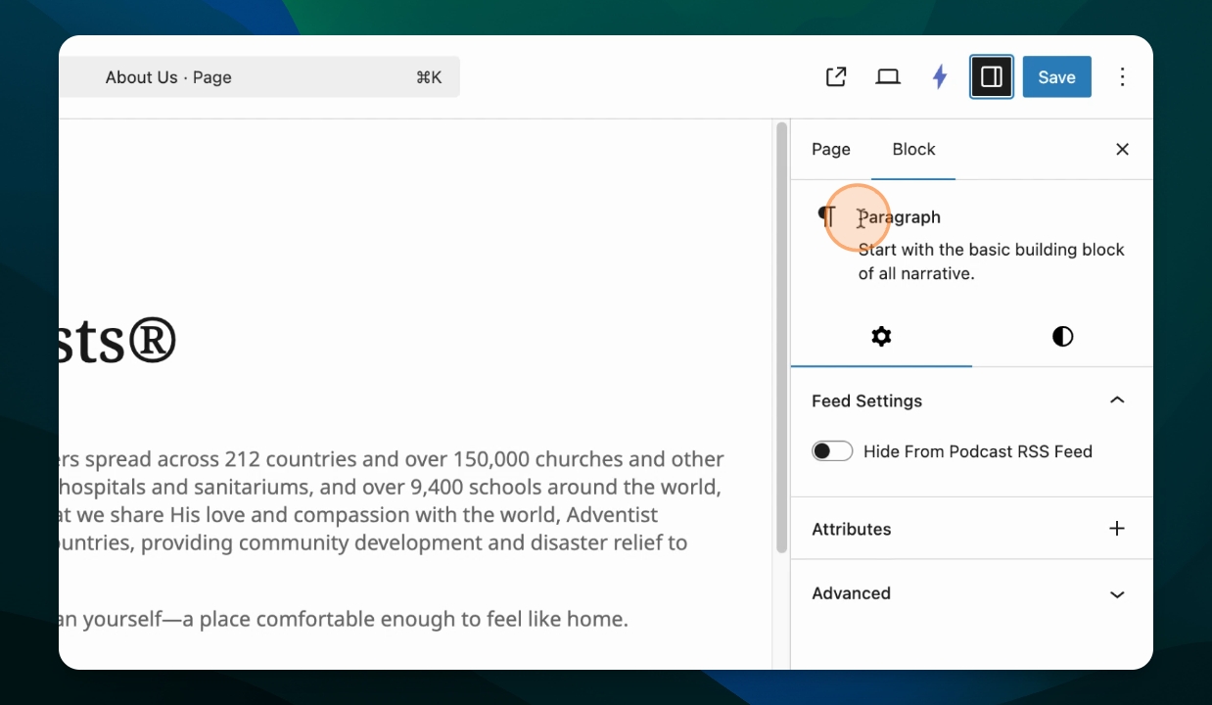Click the heading text ending in sts®
The height and width of the screenshot is (705, 1212).
(117, 341)
